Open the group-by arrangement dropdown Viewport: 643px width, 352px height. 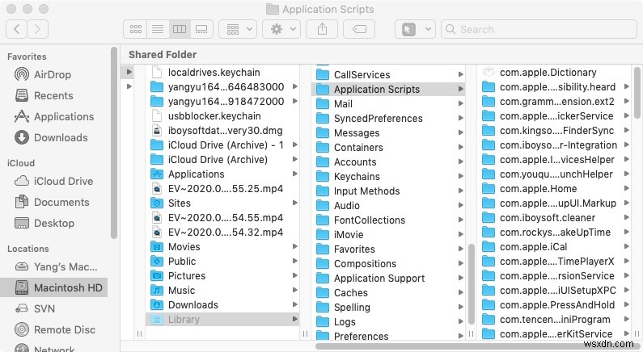(238, 29)
